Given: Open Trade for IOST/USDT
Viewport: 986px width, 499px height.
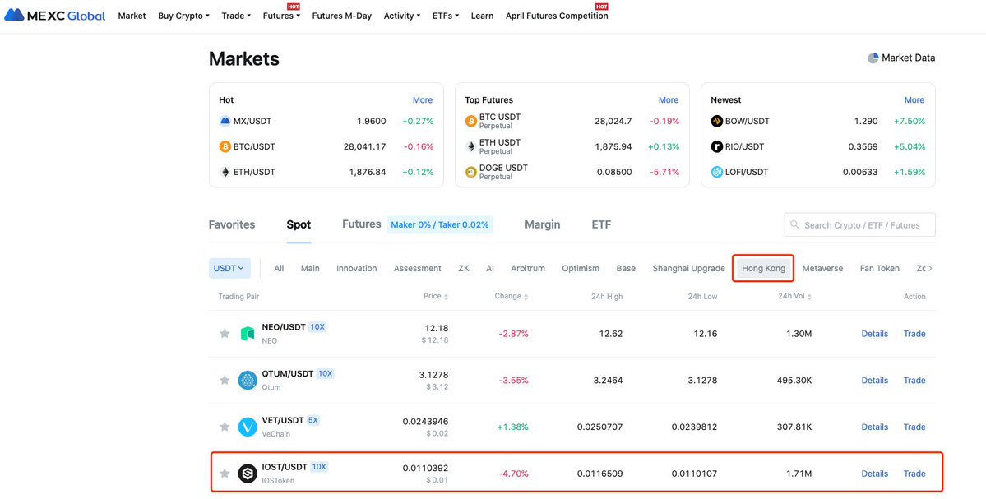Looking at the screenshot, I should pyautogui.click(x=914, y=474).
